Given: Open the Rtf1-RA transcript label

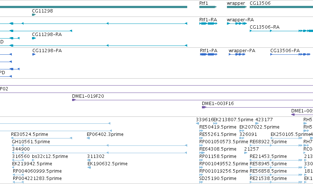Looking at the screenshot, I should pyautogui.click(x=208, y=20).
